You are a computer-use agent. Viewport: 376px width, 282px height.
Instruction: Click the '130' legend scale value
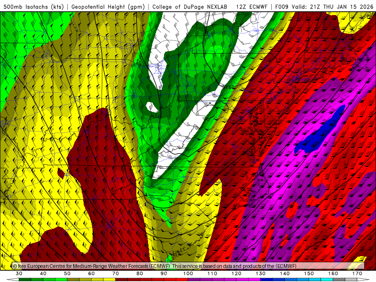[261, 274]
